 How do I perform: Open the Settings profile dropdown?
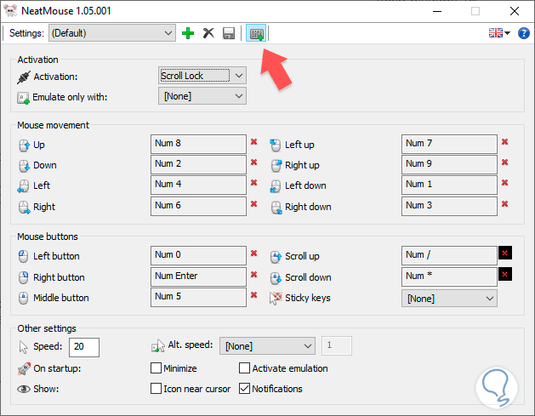[x=112, y=33]
